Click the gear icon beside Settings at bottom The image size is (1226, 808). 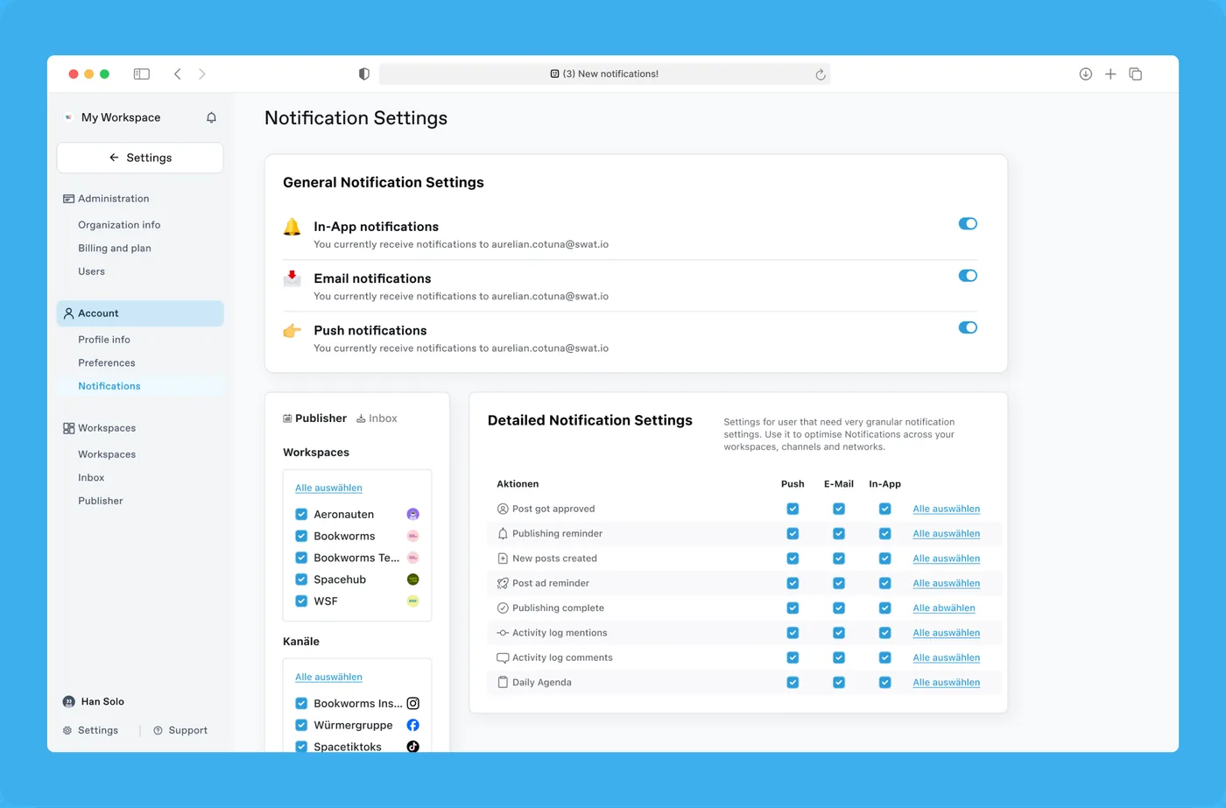[x=67, y=731]
